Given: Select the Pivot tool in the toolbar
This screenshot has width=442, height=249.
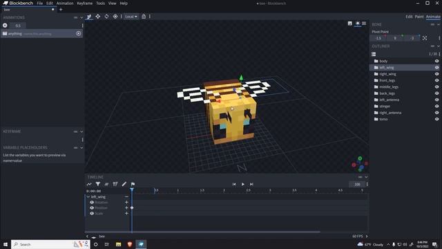Looking at the screenshot, I should pos(115,17).
